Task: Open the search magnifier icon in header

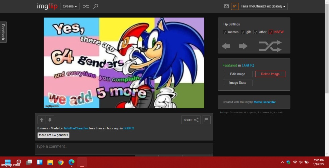Action: 96,6
